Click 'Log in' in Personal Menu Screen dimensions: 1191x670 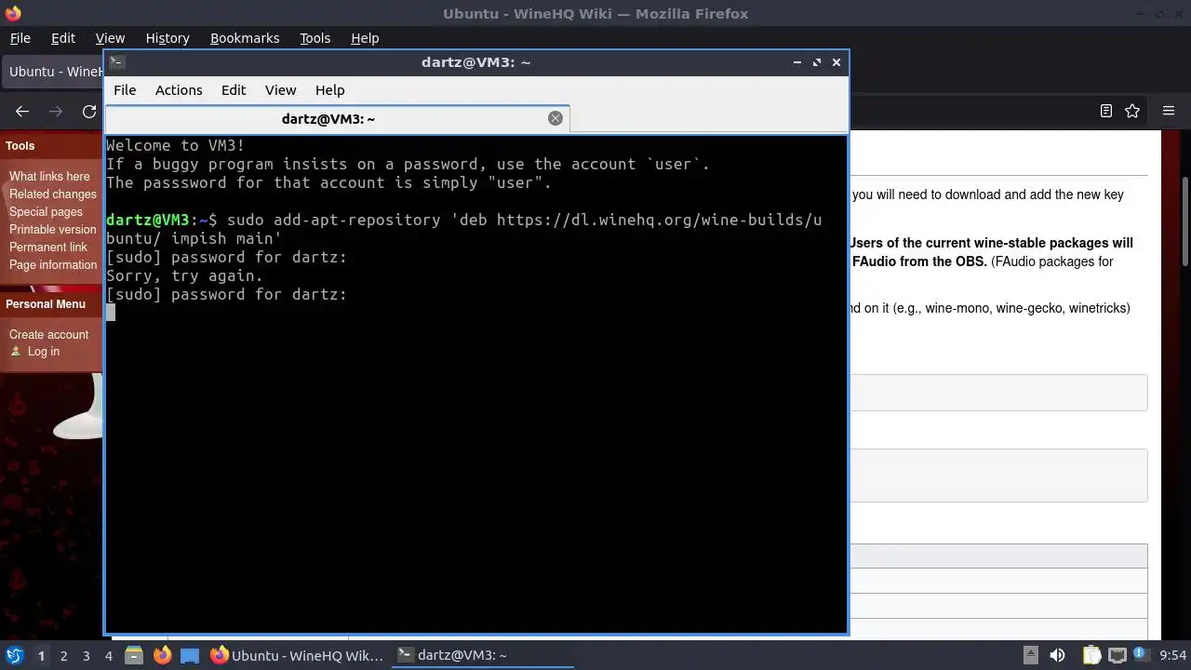[43, 351]
